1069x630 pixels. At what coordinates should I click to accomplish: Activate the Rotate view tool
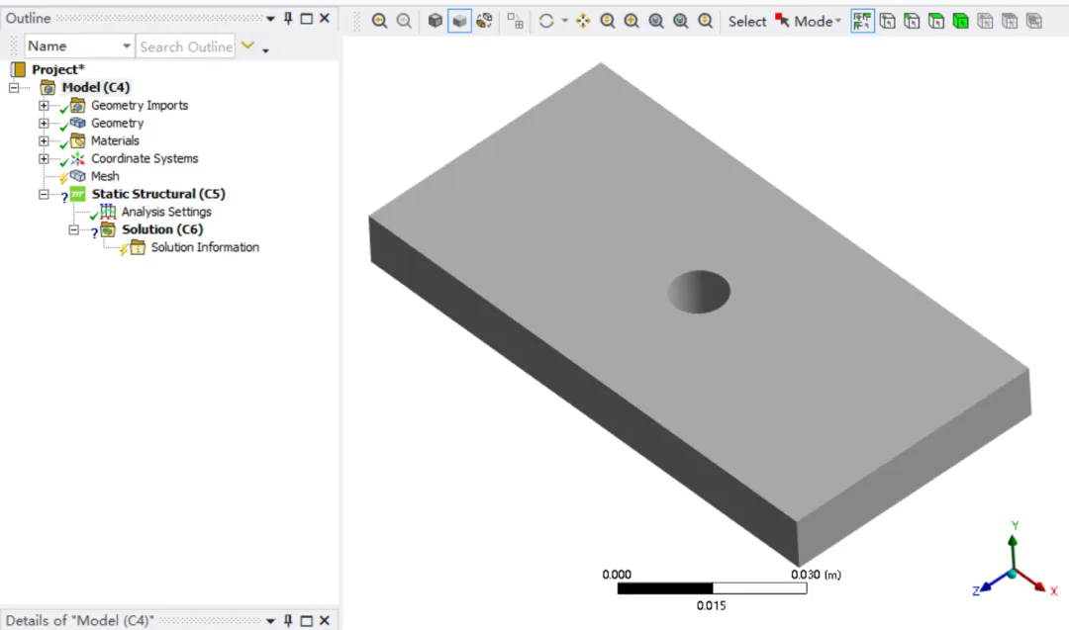(x=546, y=21)
